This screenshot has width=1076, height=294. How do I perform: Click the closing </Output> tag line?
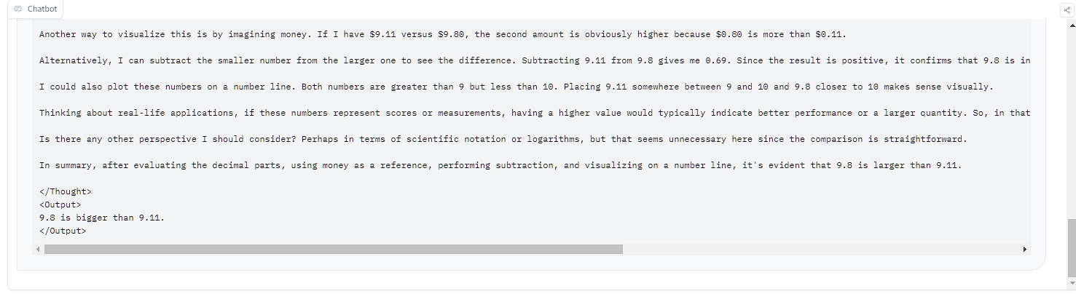point(63,231)
